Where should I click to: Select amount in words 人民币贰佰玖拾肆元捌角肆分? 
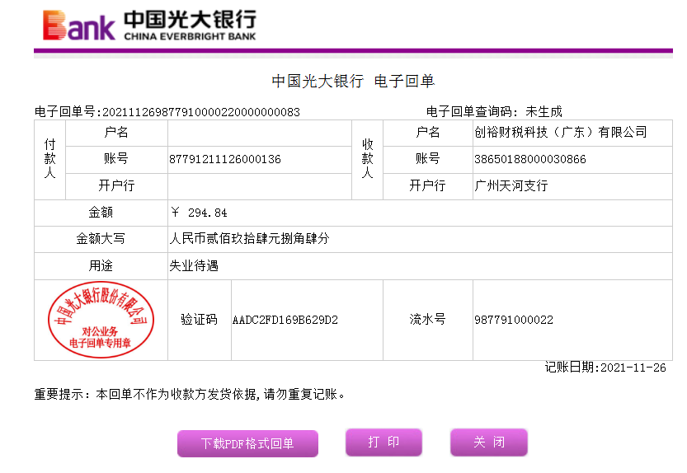[249, 239]
